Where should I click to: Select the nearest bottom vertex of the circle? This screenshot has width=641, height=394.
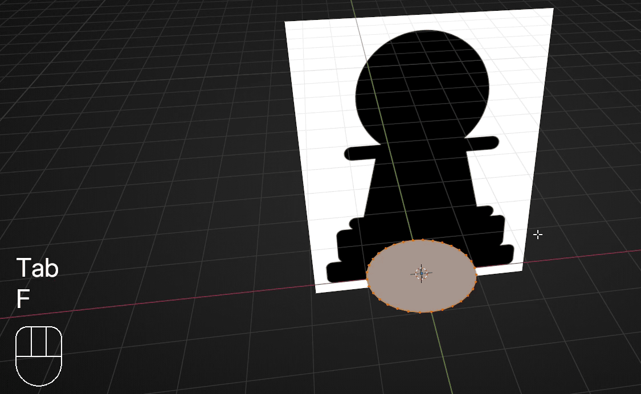(420, 312)
